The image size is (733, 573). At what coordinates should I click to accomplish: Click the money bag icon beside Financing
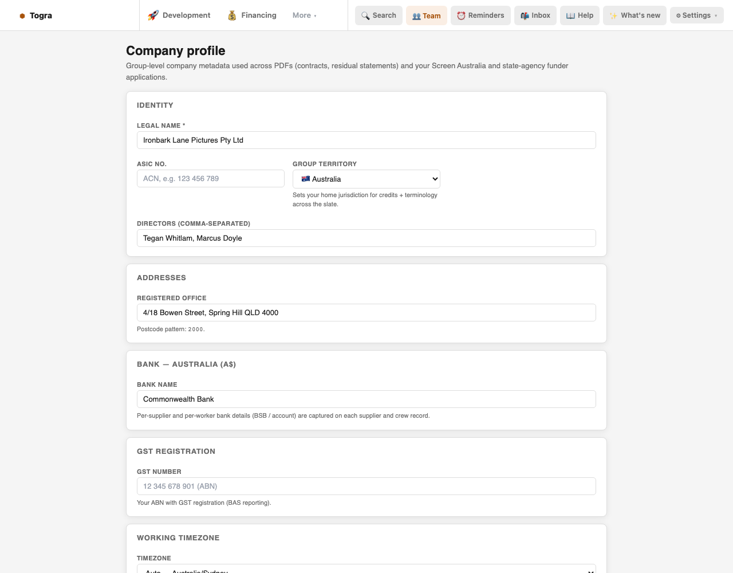232,15
